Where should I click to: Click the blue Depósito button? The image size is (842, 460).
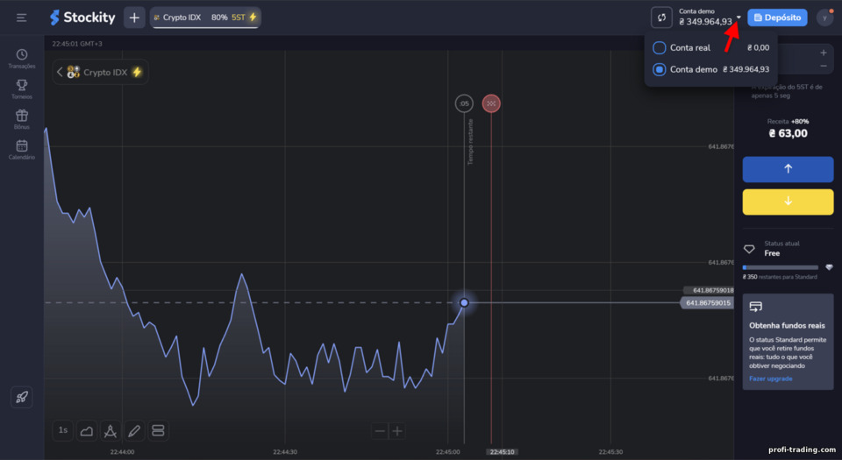[x=777, y=18]
